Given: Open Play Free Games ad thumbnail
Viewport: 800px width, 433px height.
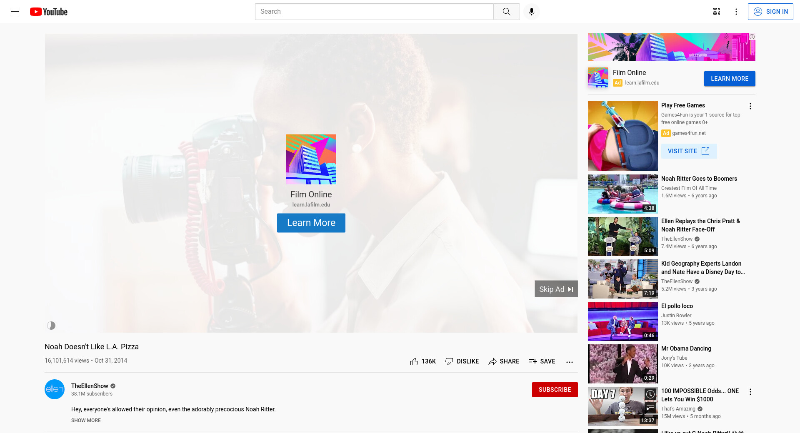Looking at the screenshot, I should pos(622,136).
